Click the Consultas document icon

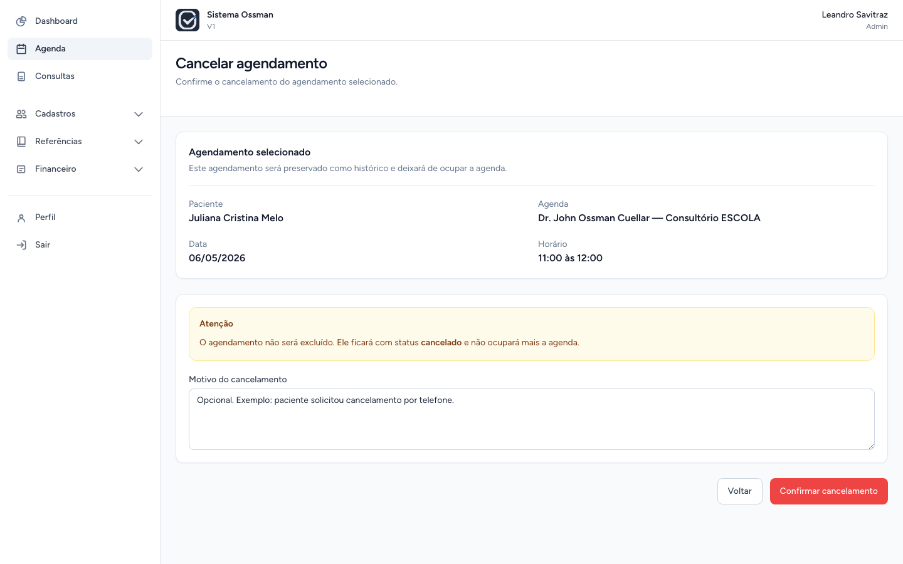click(21, 76)
